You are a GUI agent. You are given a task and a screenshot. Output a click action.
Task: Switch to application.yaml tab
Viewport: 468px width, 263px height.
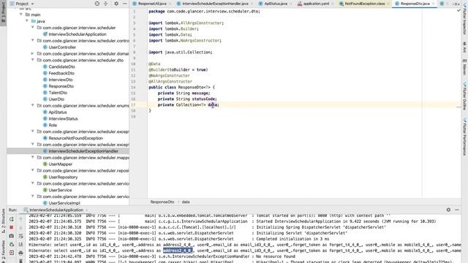tap(316, 4)
